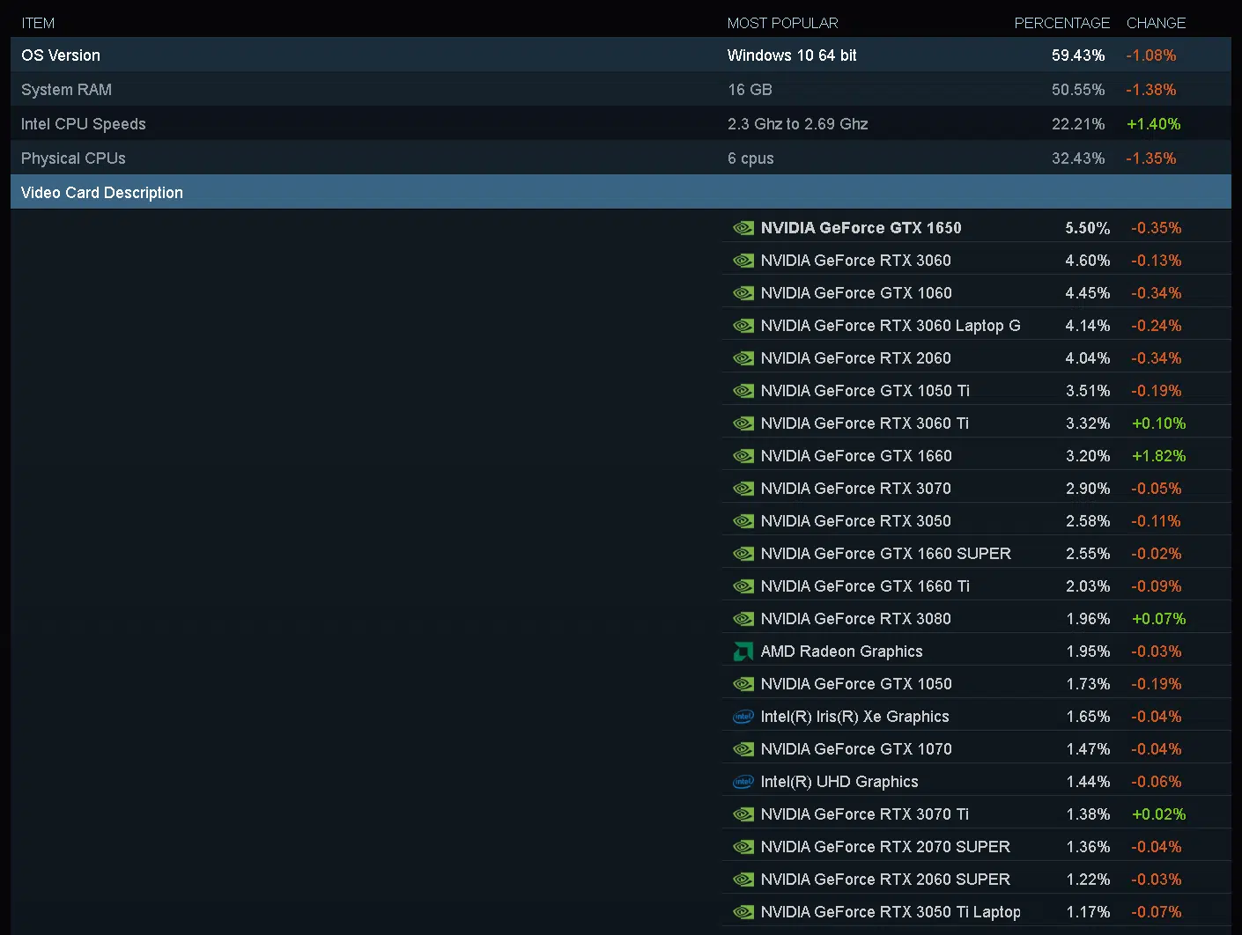Select the "NVIDIA GeForce RTX 2070 SUPER" name
The image size is (1242, 935).
(885, 847)
